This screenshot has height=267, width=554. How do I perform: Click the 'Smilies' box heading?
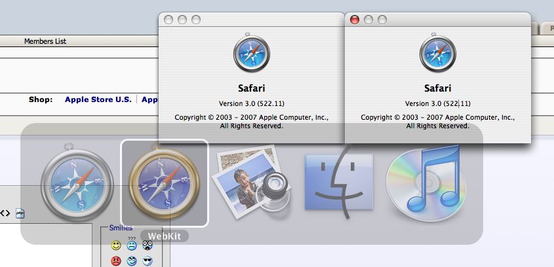pyautogui.click(x=121, y=228)
